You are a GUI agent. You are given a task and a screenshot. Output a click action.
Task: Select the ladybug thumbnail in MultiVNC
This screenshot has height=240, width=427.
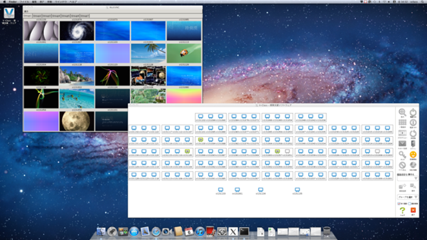coord(184,54)
